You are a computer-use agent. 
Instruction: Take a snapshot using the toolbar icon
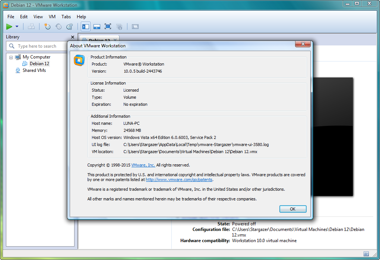pyautogui.click(x=47, y=26)
